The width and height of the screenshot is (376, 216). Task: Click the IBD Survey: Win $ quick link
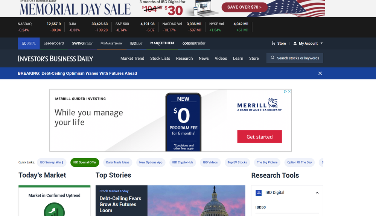point(52,162)
